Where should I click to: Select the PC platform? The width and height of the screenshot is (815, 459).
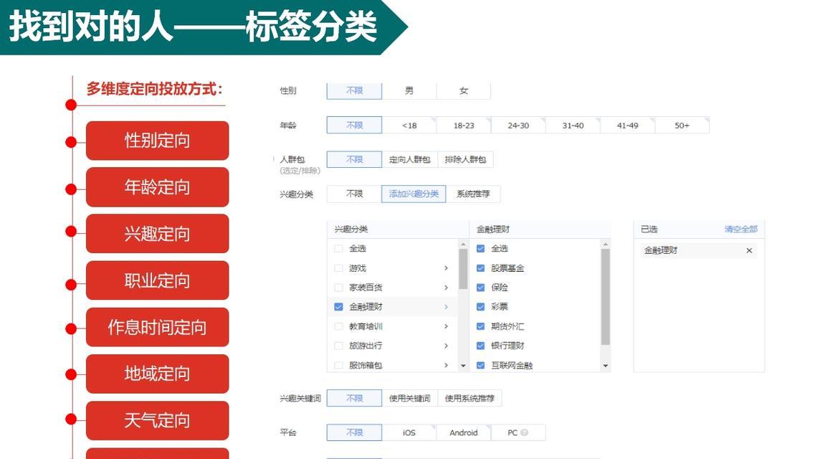click(x=518, y=432)
